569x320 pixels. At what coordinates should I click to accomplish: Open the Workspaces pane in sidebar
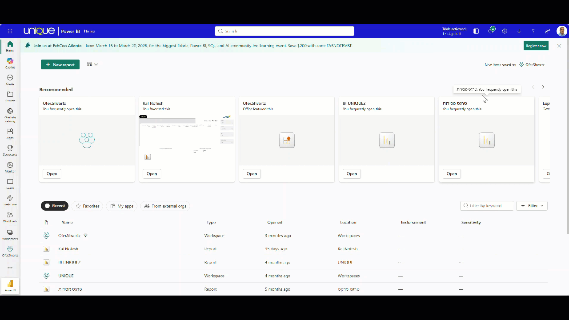(10, 234)
